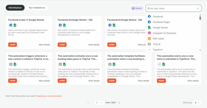Click Typeform icon in the Typeform automation card
207x108 pixels.
coord(160,64)
